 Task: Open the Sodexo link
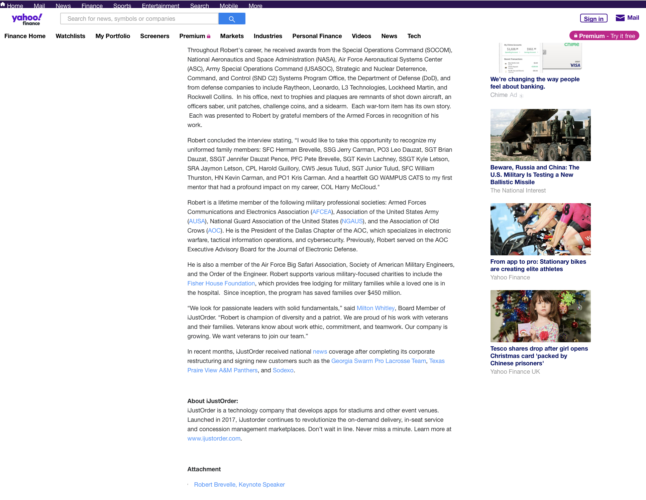[283, 370]
